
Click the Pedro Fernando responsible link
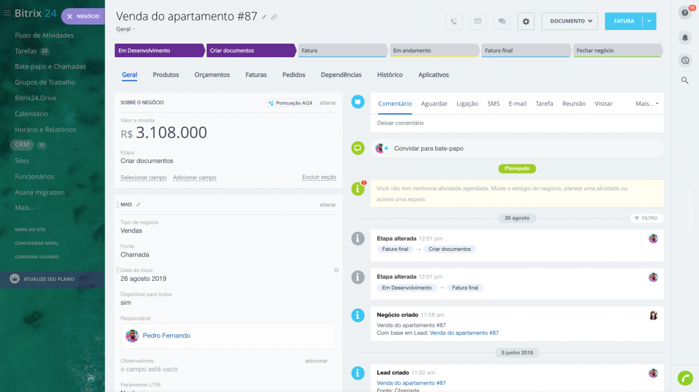(167, 335)
